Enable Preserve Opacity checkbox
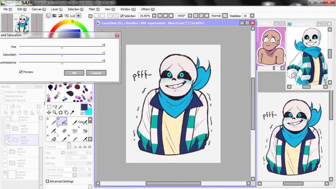The width and height of the screenshot is (336, 189). click(x=3, y=92)
